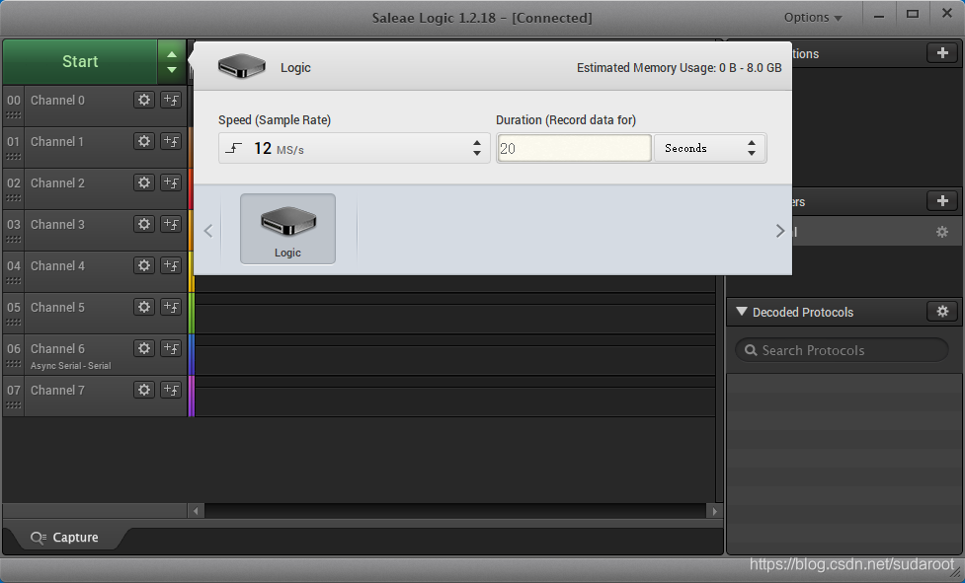Open Channel 5 settings gear
This screenshot has height=583, width=965.
pyautogui.click(x=144, y=307)
